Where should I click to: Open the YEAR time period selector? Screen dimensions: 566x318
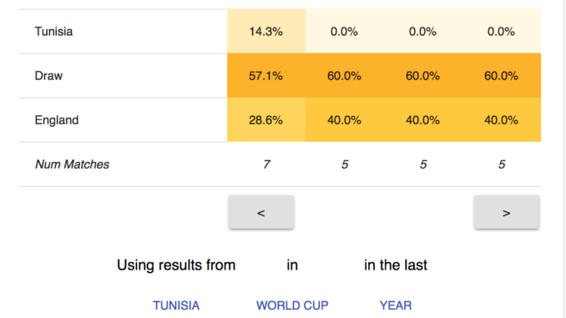396,305
